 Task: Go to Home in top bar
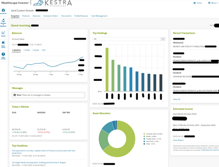click(198, 3)
